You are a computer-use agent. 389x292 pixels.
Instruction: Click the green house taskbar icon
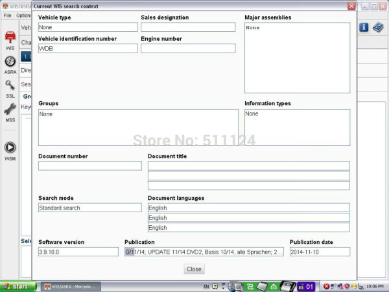(x=274, y=287)
